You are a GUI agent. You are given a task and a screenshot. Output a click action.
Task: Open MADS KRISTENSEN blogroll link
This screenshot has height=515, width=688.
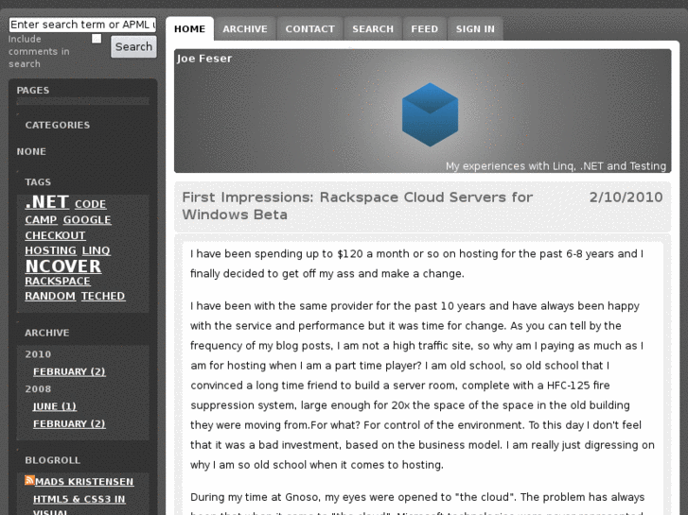[84, 482]
